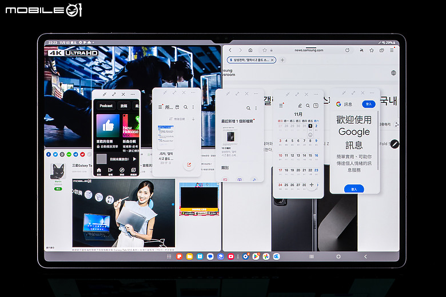Open the New Release Mix playlist
Viewport: 446px width, 297px height.
[x=131, y=126]
